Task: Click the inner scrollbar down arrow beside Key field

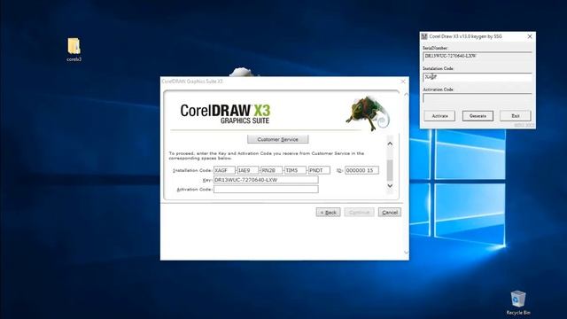Action: tap(390, 185)
